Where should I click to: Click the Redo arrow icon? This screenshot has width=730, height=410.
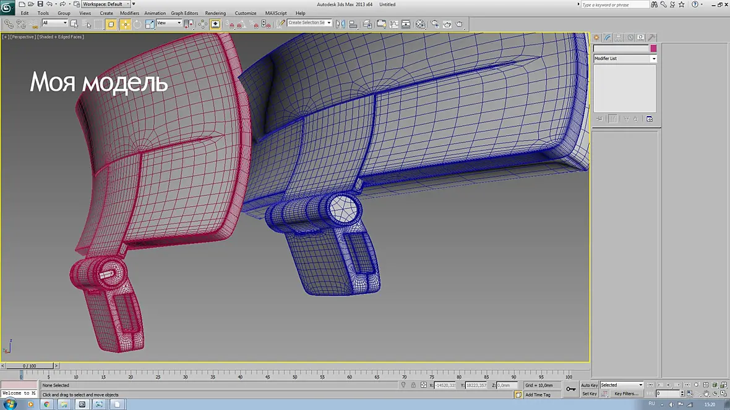(62, 4)
